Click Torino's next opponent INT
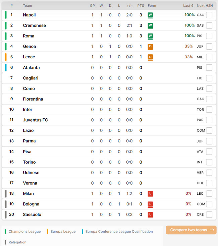218x246 pixels. click(x=200, y=162)
